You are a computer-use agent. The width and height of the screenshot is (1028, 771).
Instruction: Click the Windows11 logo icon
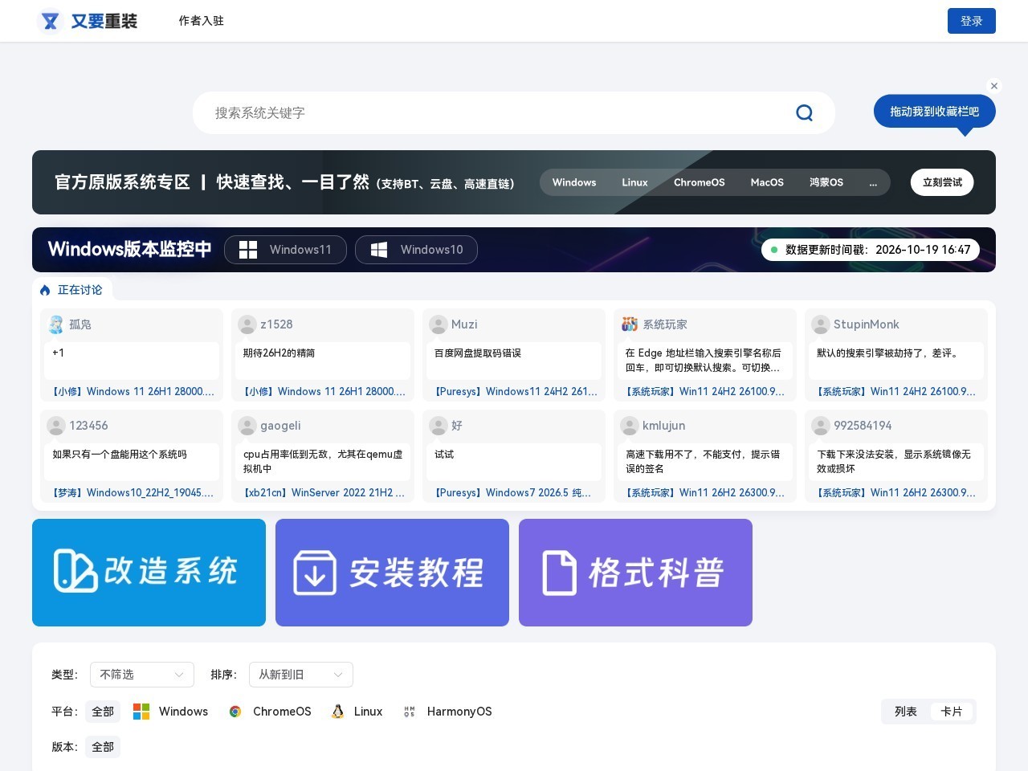[x=248, y=250]
